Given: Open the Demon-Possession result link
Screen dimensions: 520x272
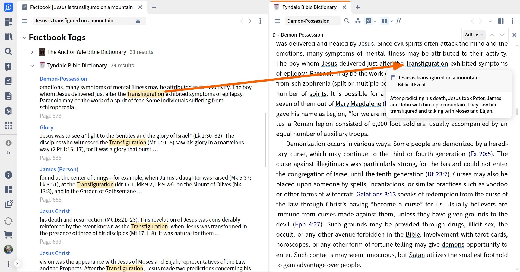Looking at the screenshot, I should pos(64,79).
